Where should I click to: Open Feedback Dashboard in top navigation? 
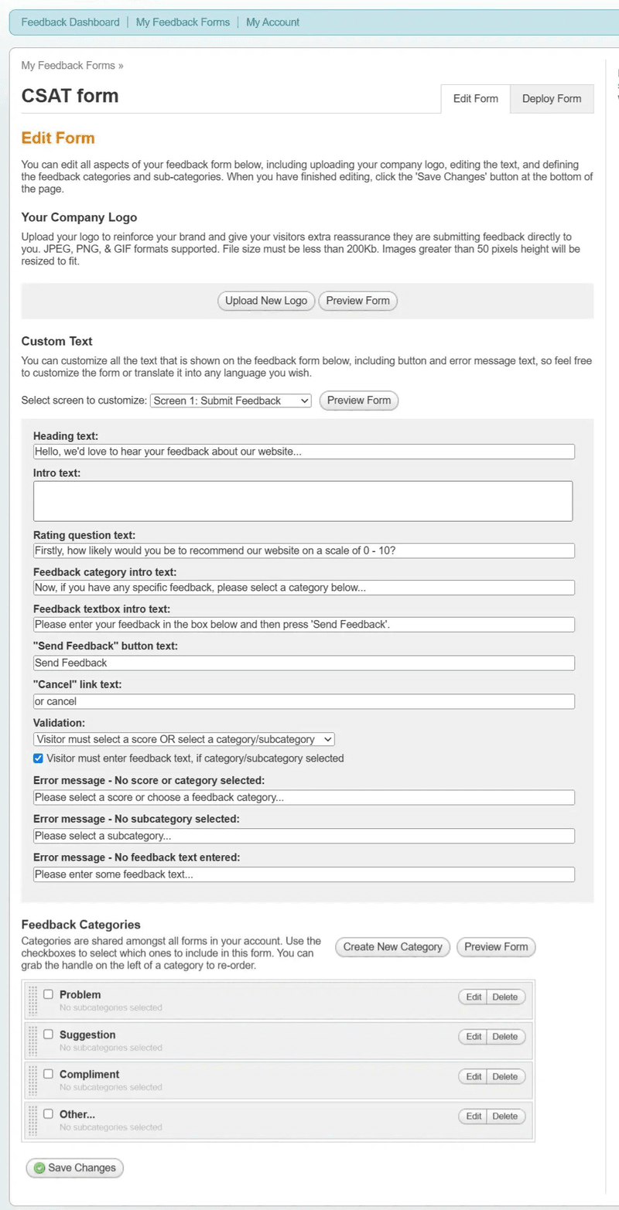70,22
